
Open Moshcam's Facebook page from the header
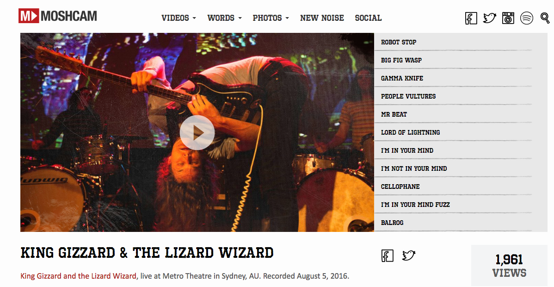click(471, 18)
